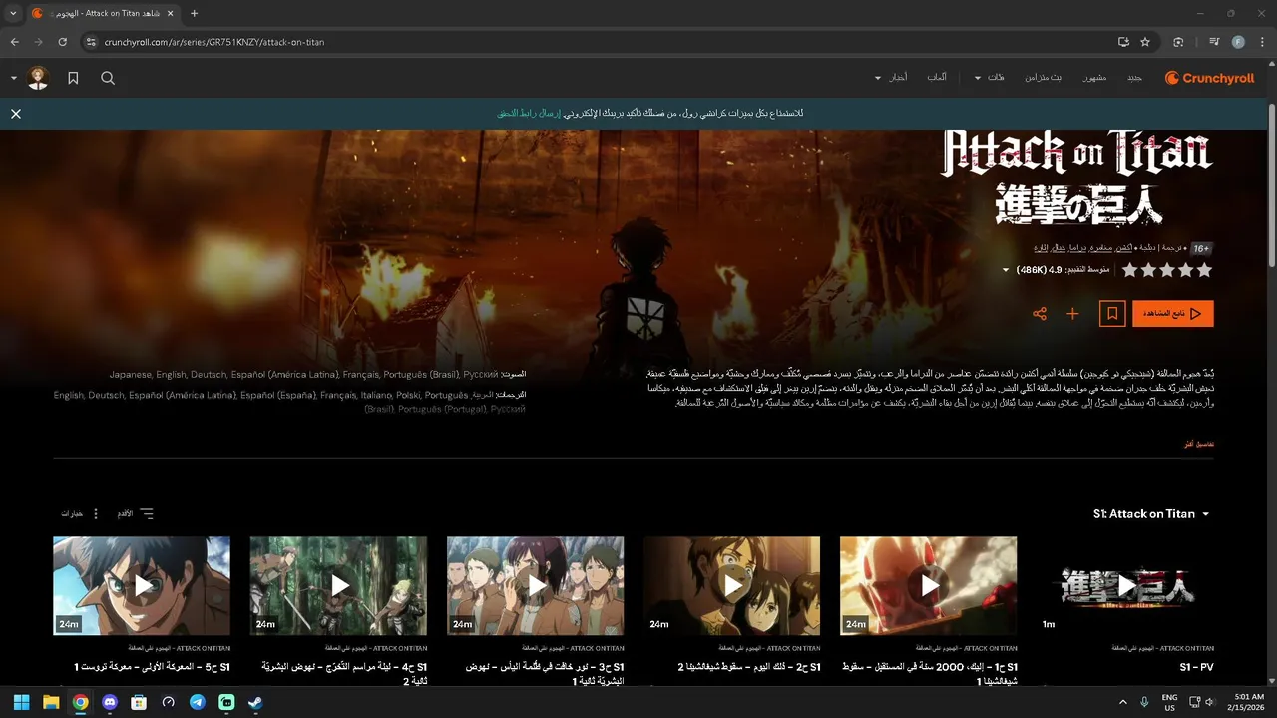Add series to a custom list plus icon

[1072, 314]
